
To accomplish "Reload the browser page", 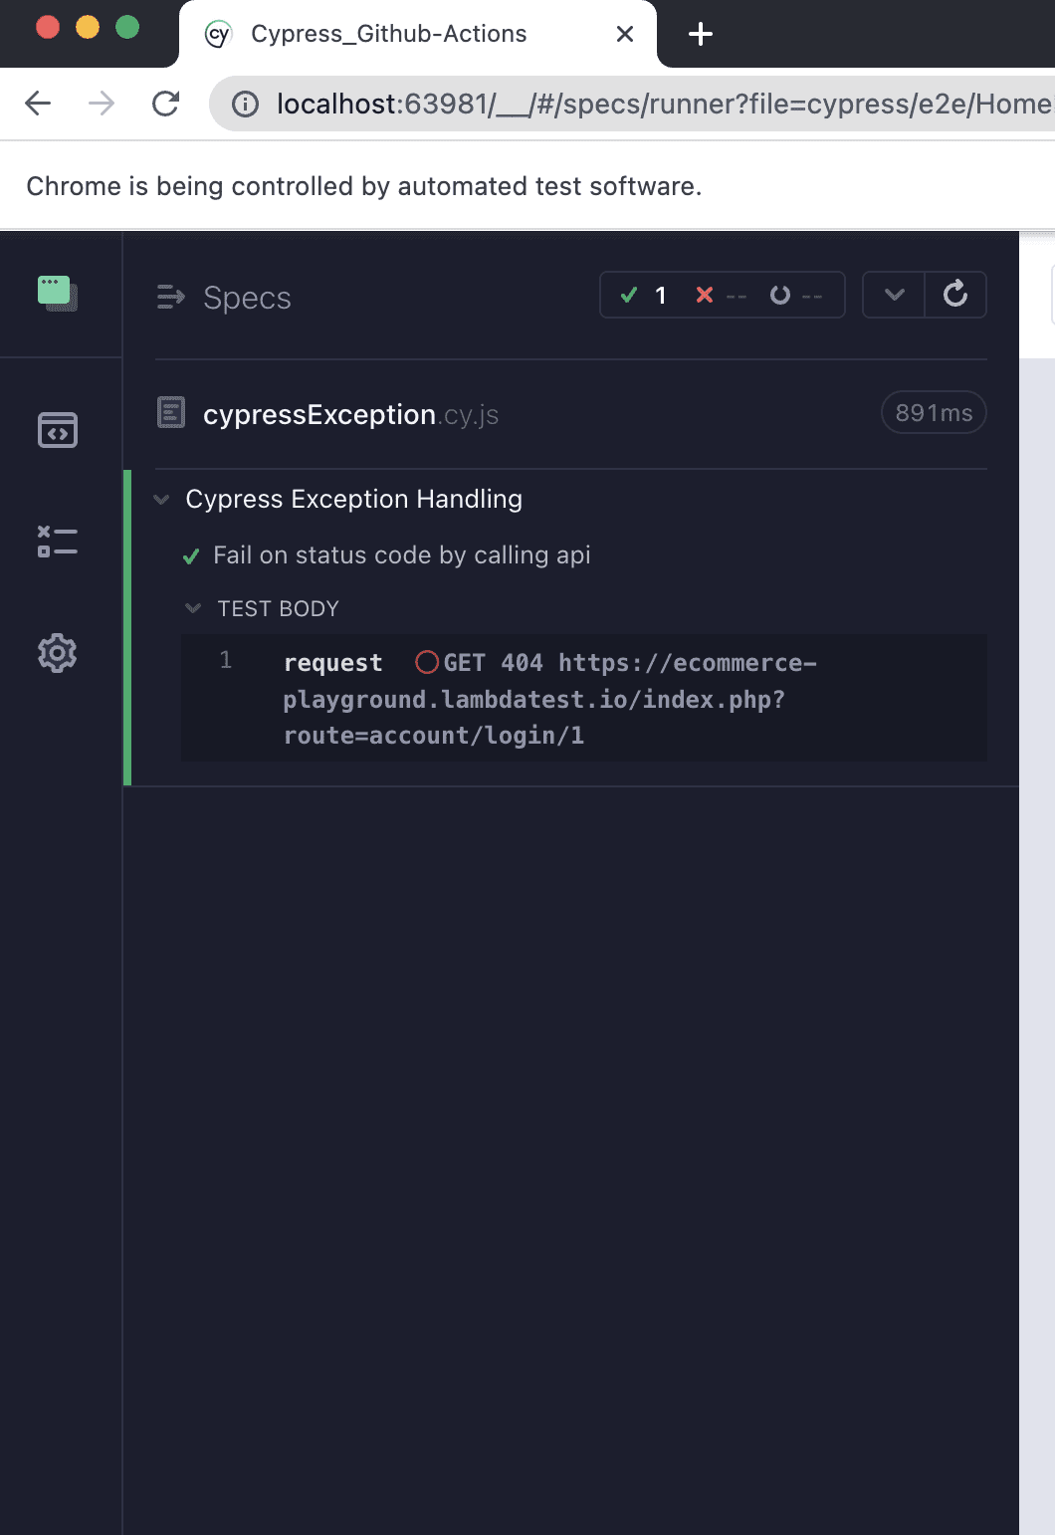I will (x=166, y=104).
